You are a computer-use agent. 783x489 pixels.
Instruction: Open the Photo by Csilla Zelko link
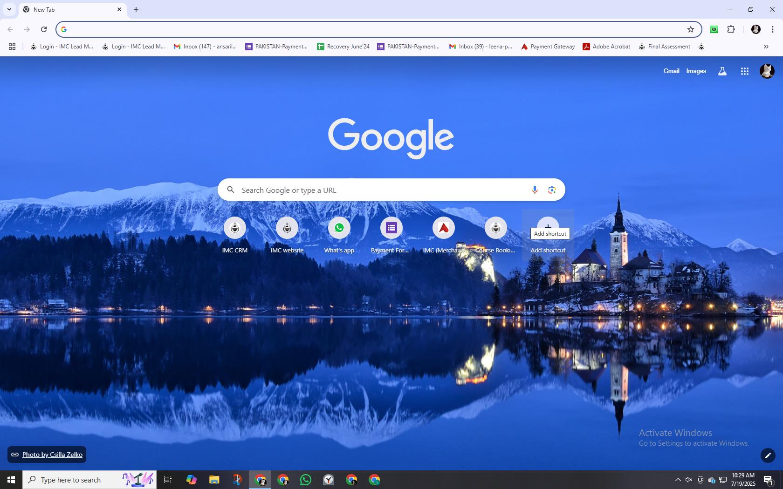[x=52, y=455]
